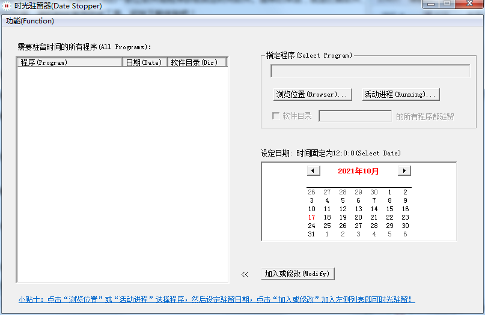Select October 19 in the calendar
The width and height of the screenshot is (485, 315).
343,217
